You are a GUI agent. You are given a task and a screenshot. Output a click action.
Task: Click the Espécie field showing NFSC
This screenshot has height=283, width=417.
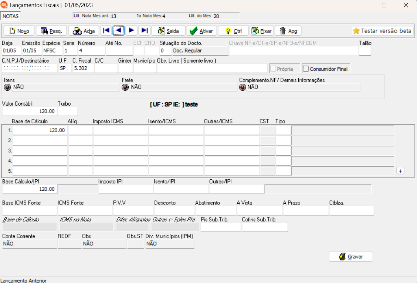point(52,51)
